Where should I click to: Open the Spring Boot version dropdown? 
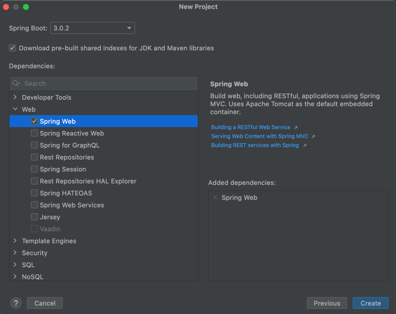click(93, 28)
